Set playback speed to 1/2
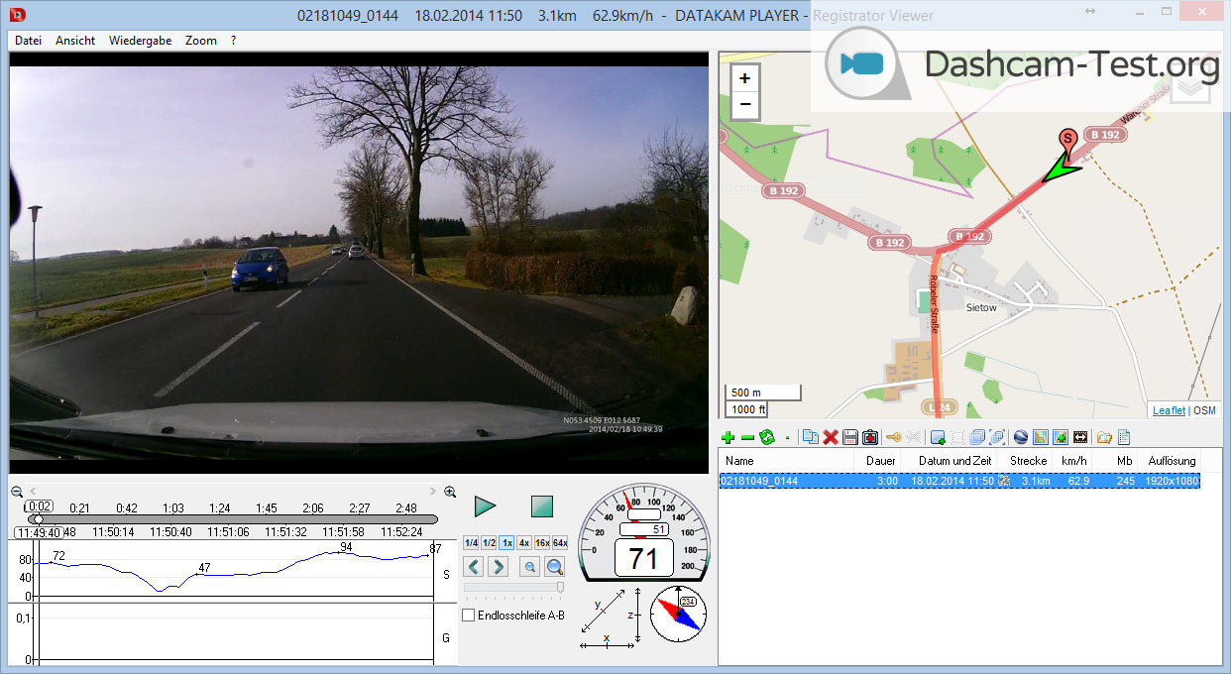This screenshot has height=674, width=1231. (x=489, y=543)
